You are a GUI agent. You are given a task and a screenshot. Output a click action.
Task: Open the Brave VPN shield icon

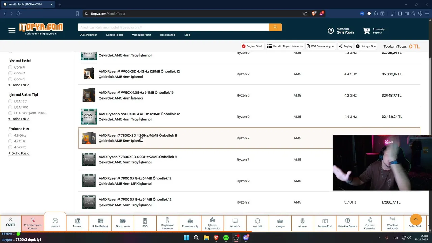click(420, 13)
